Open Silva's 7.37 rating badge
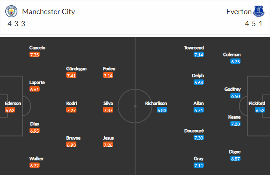Image resolution: width=270 pixels, height=175 pixels. click(x=108, y=110)
